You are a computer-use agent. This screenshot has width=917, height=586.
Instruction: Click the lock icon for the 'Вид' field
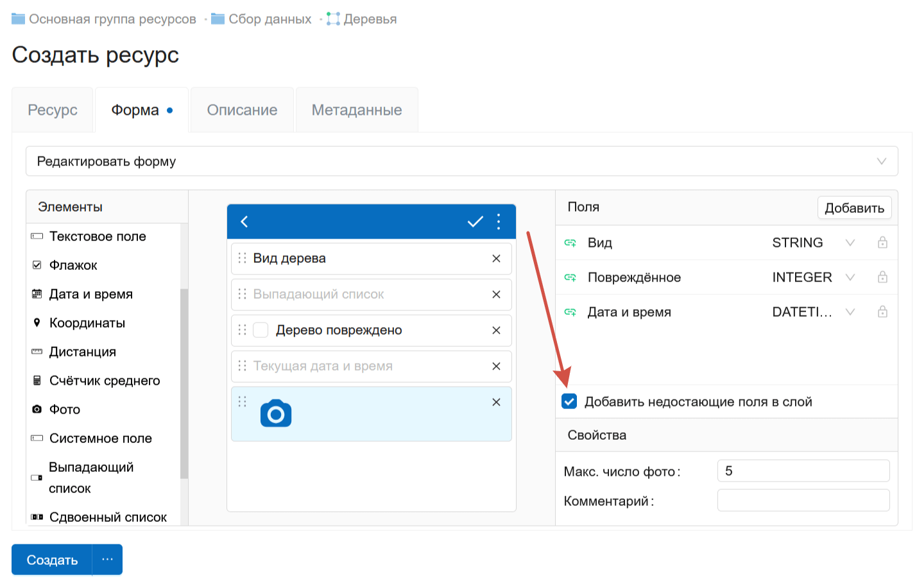[x=882, y=242]
